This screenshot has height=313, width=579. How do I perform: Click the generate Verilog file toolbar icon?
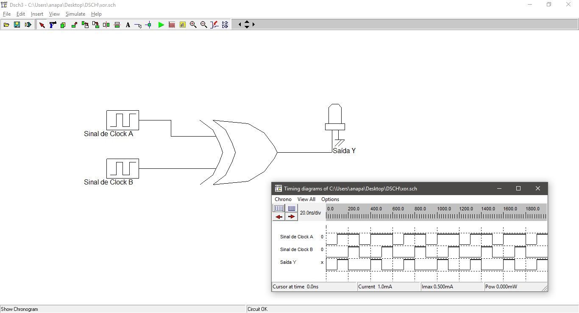[28, 25]
